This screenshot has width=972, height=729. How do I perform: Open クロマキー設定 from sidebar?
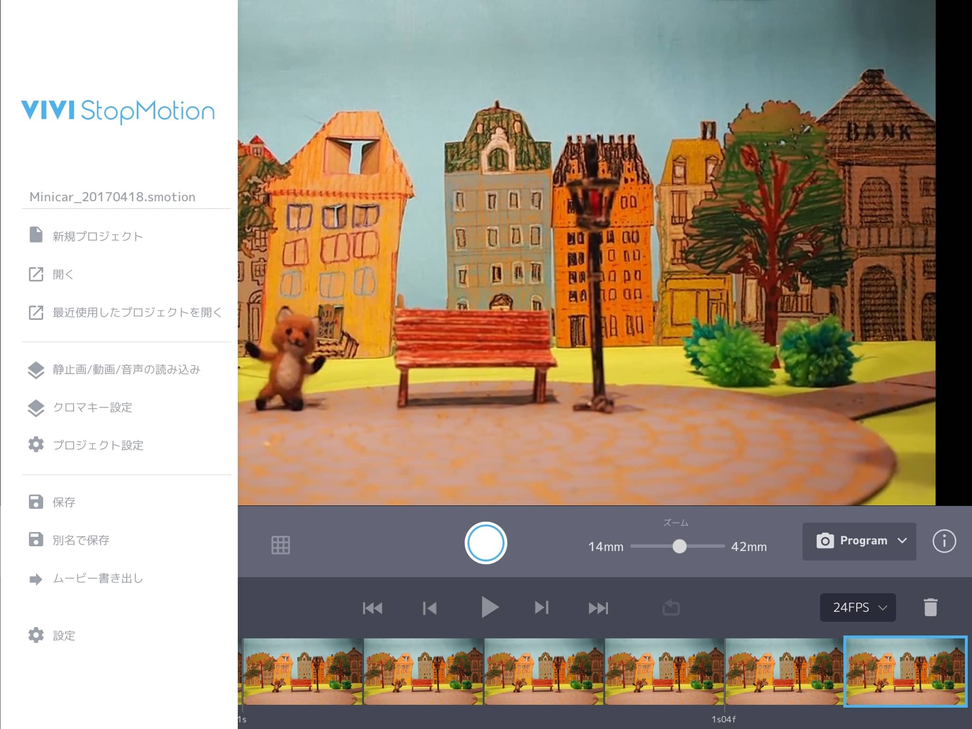[x=92, y=407]
